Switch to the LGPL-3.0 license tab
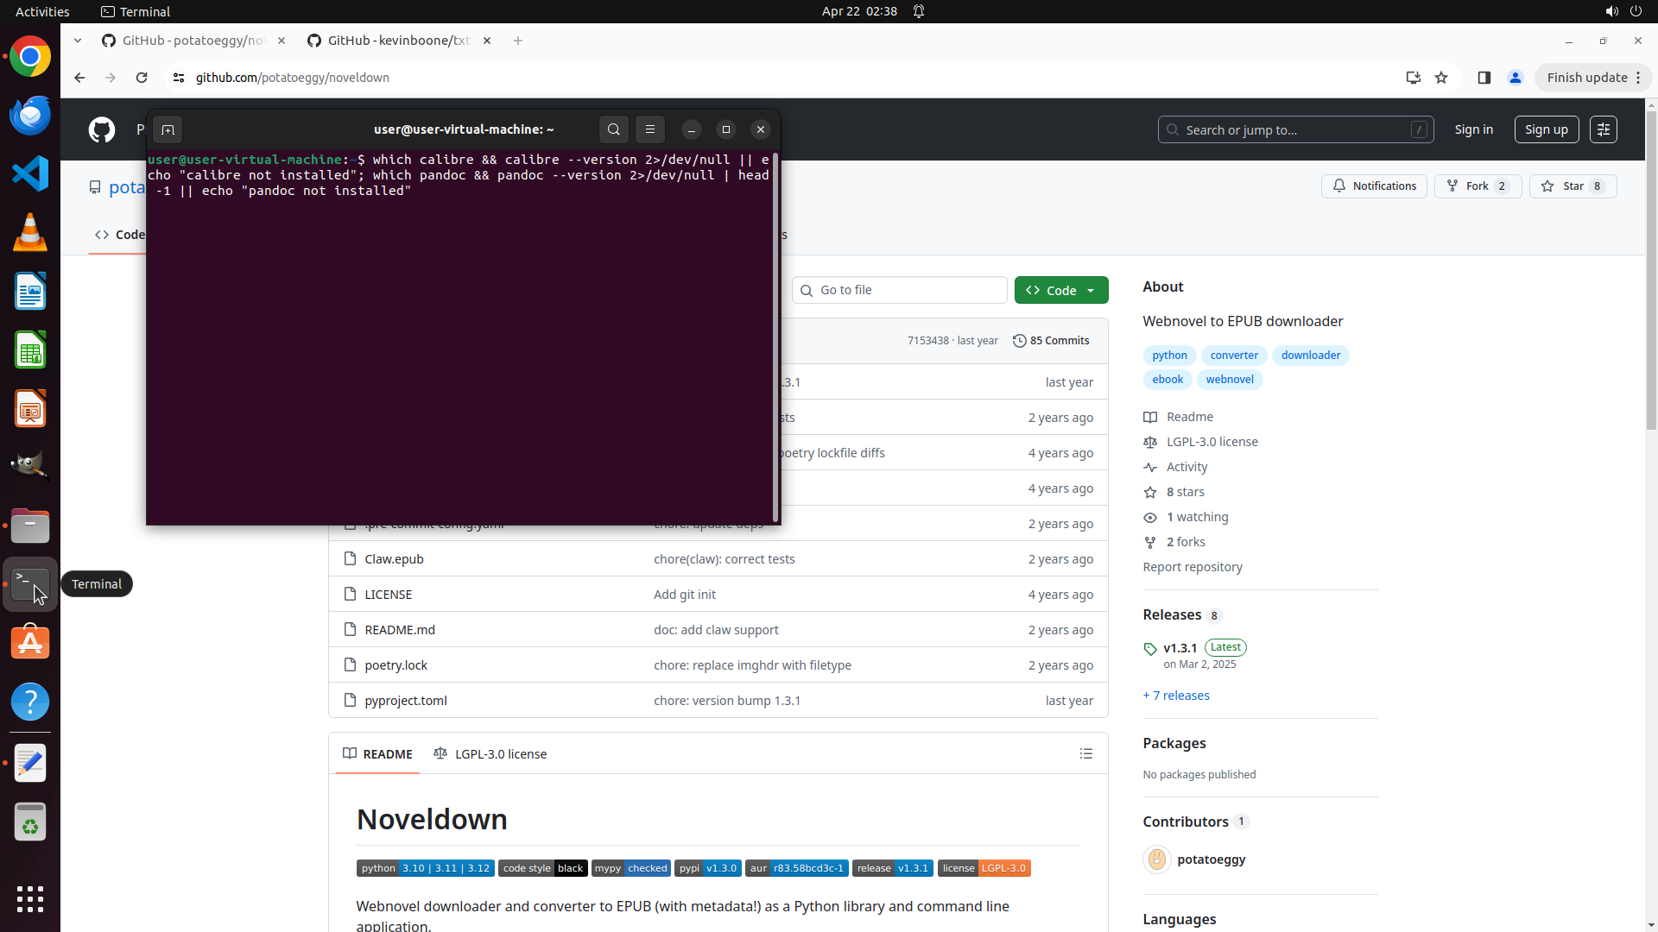The image size is (1658, 932). pyautogui.click(x=490, y=754)
